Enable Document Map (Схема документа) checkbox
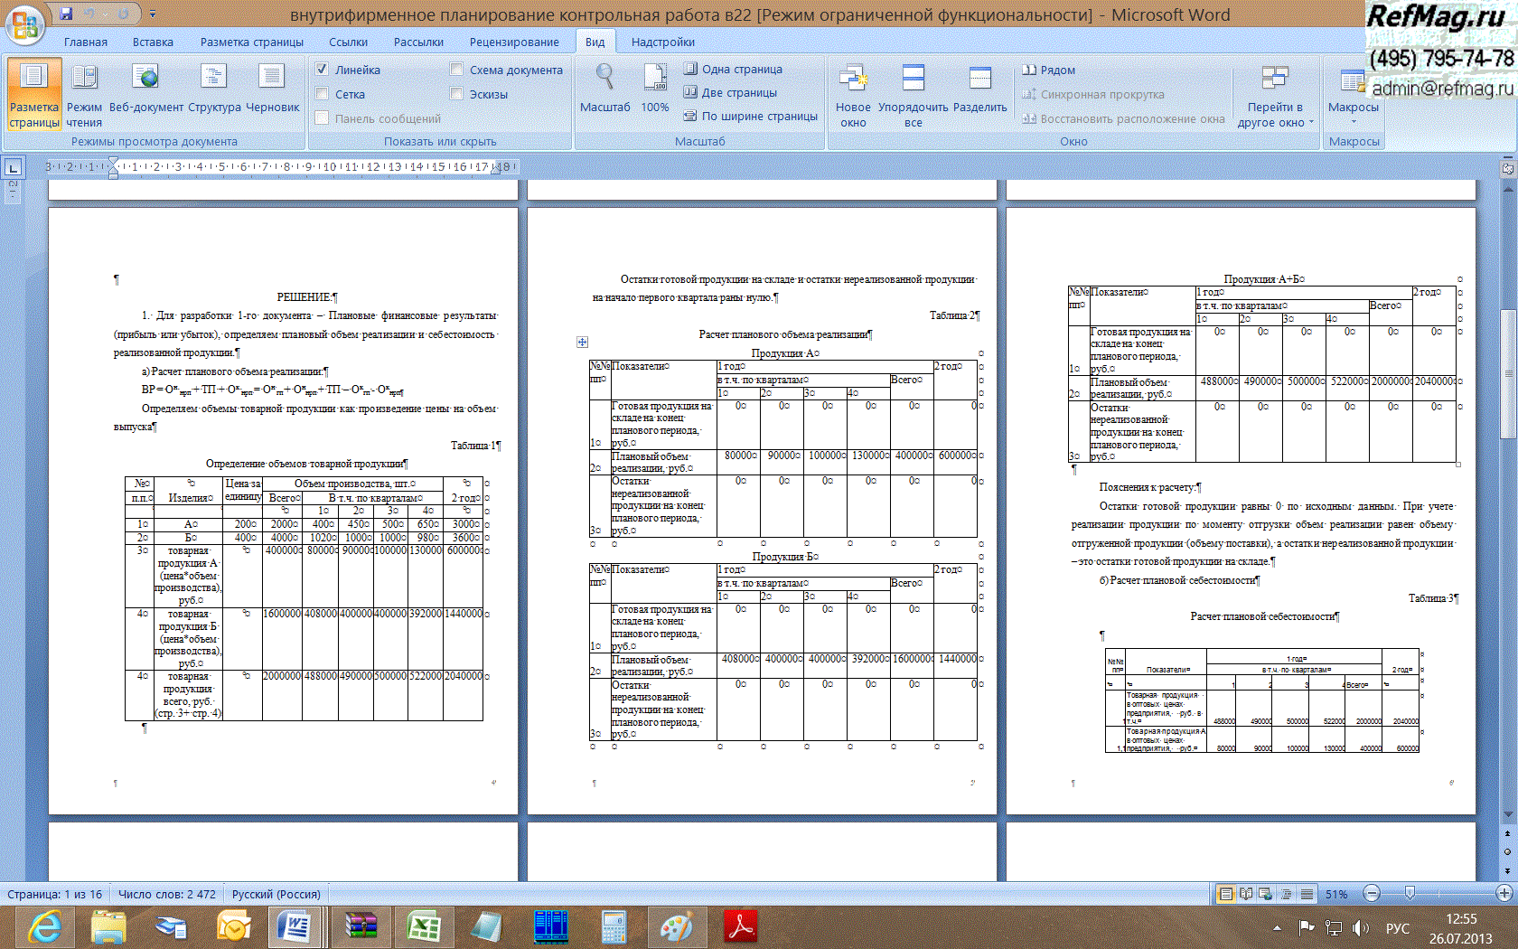 456,70
